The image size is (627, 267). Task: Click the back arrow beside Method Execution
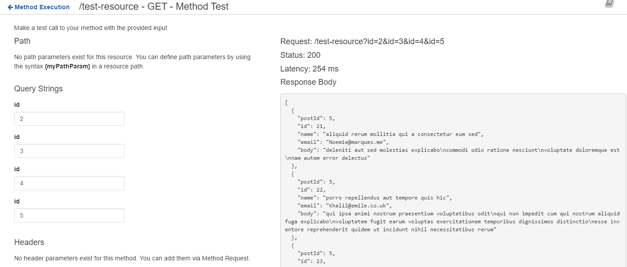pyautogui.click(x=10, y=7)
